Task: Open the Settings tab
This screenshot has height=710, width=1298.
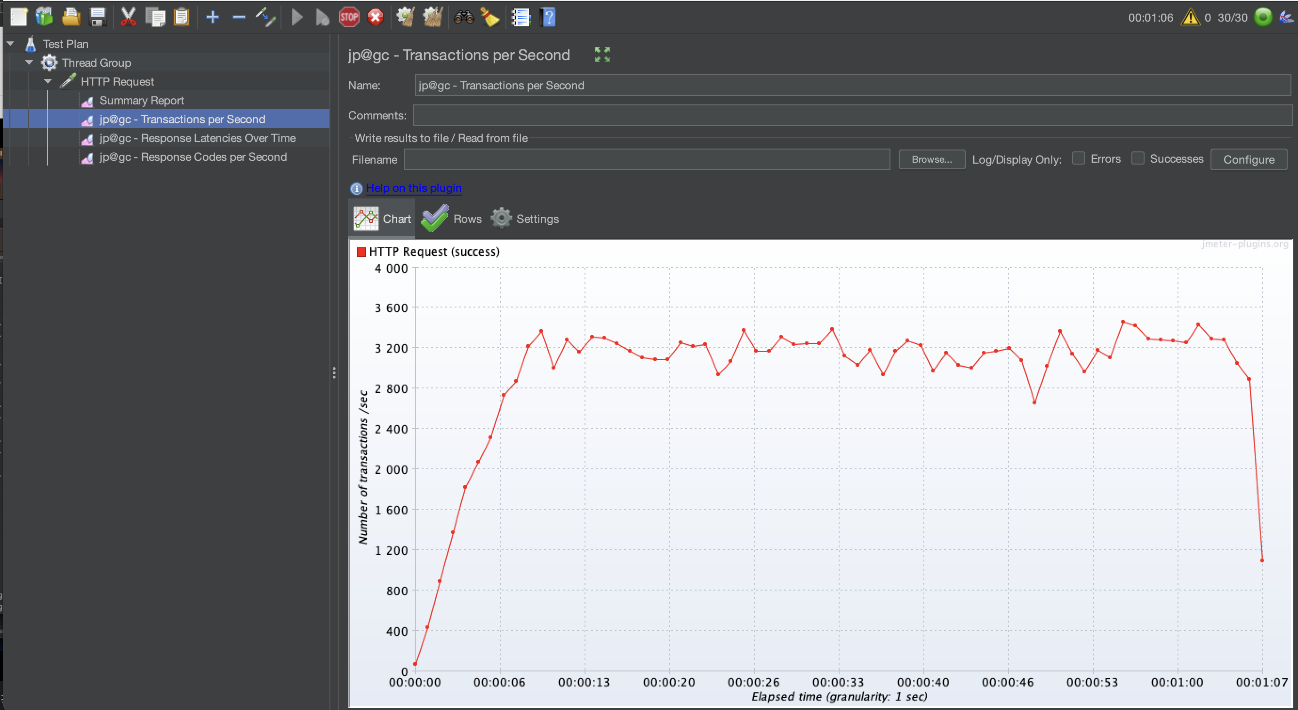Action: tap(525, 219)
